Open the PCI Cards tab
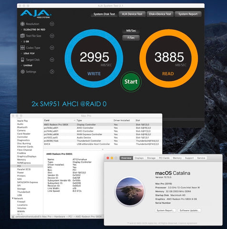Viewport: 227px width, 229px height. (164, 158)
